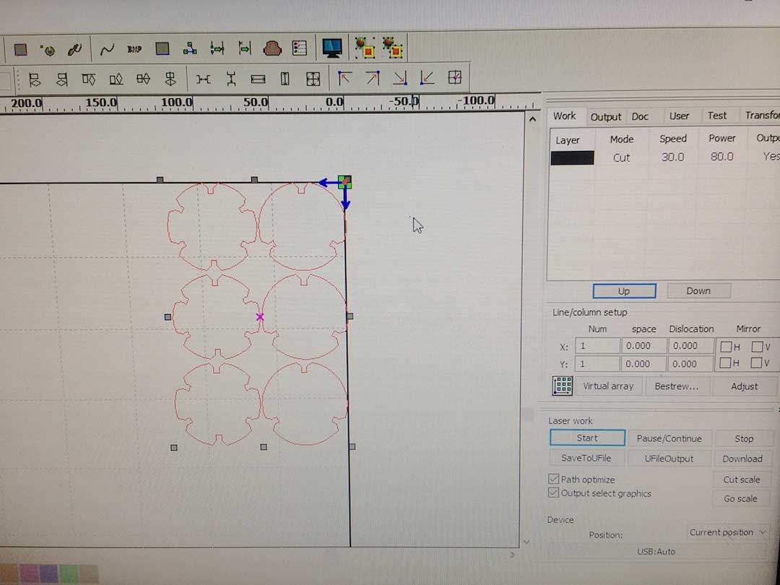Image resolution: width=780 pixels, height=585 pixels.
Task: Uncheck Output select graphics checkbox
Action: pyautogui.click(x=553, y=493)
